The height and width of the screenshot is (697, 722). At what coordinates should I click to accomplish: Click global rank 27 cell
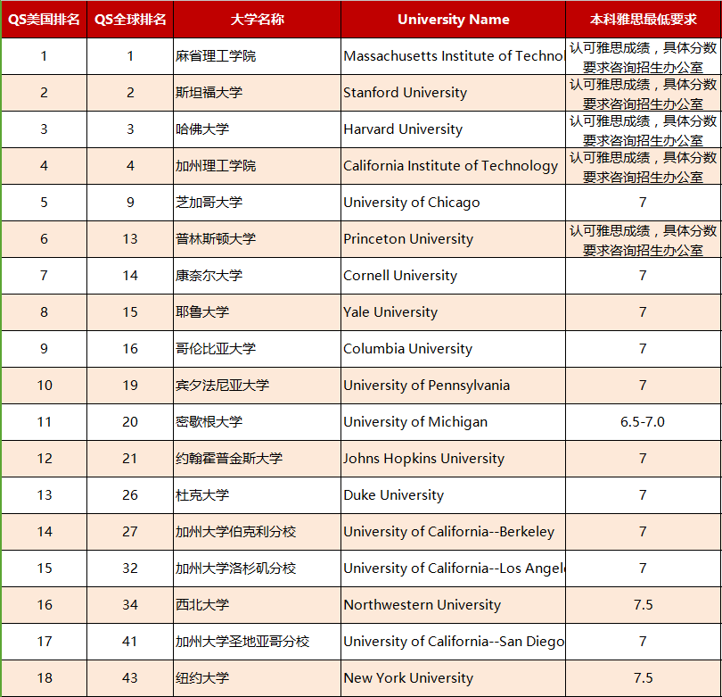(x=130, y=532)
